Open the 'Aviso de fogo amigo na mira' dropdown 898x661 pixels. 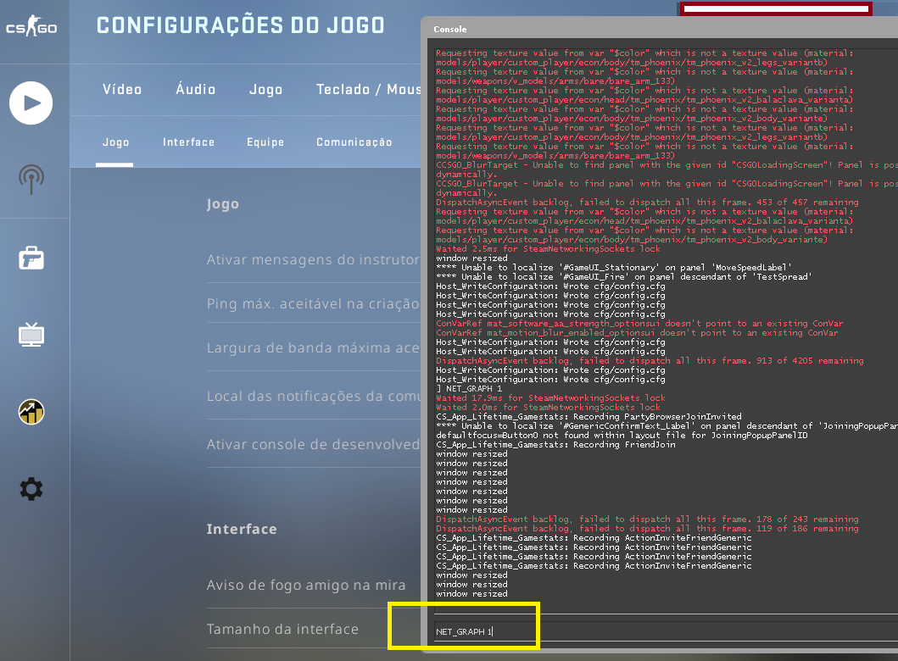(x=306, y=585)
